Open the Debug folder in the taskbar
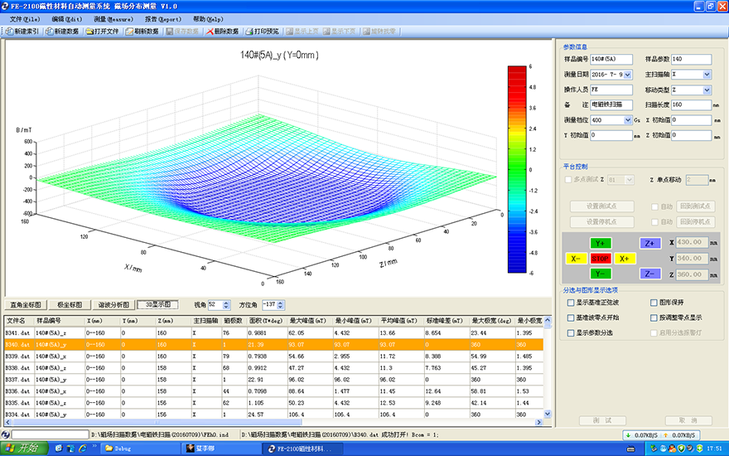 point(139,449)
